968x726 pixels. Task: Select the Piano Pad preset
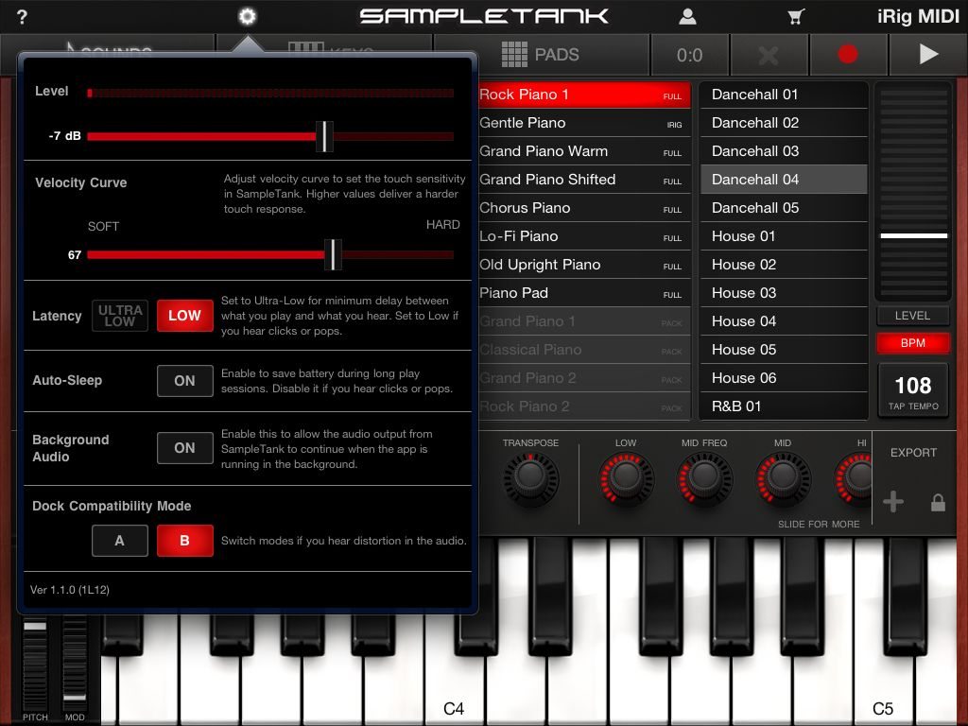(x=583, y=293)
